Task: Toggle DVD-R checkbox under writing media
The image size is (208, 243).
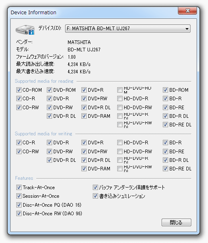Action: [x=49, y=142]
